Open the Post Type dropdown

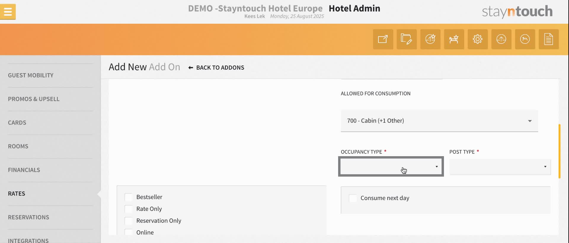[500, 167]
